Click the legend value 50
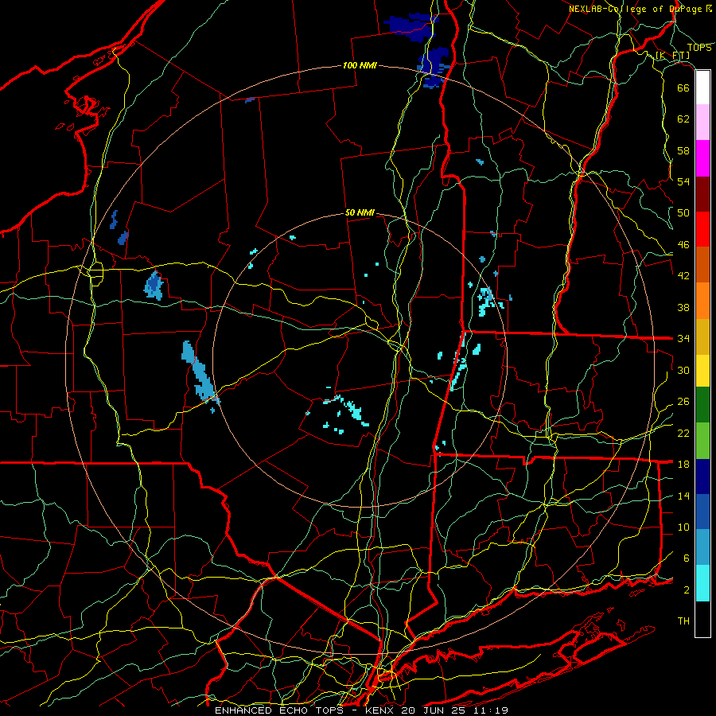The width and height of the screenshot is (716, 716). click(x=683, y=213)
